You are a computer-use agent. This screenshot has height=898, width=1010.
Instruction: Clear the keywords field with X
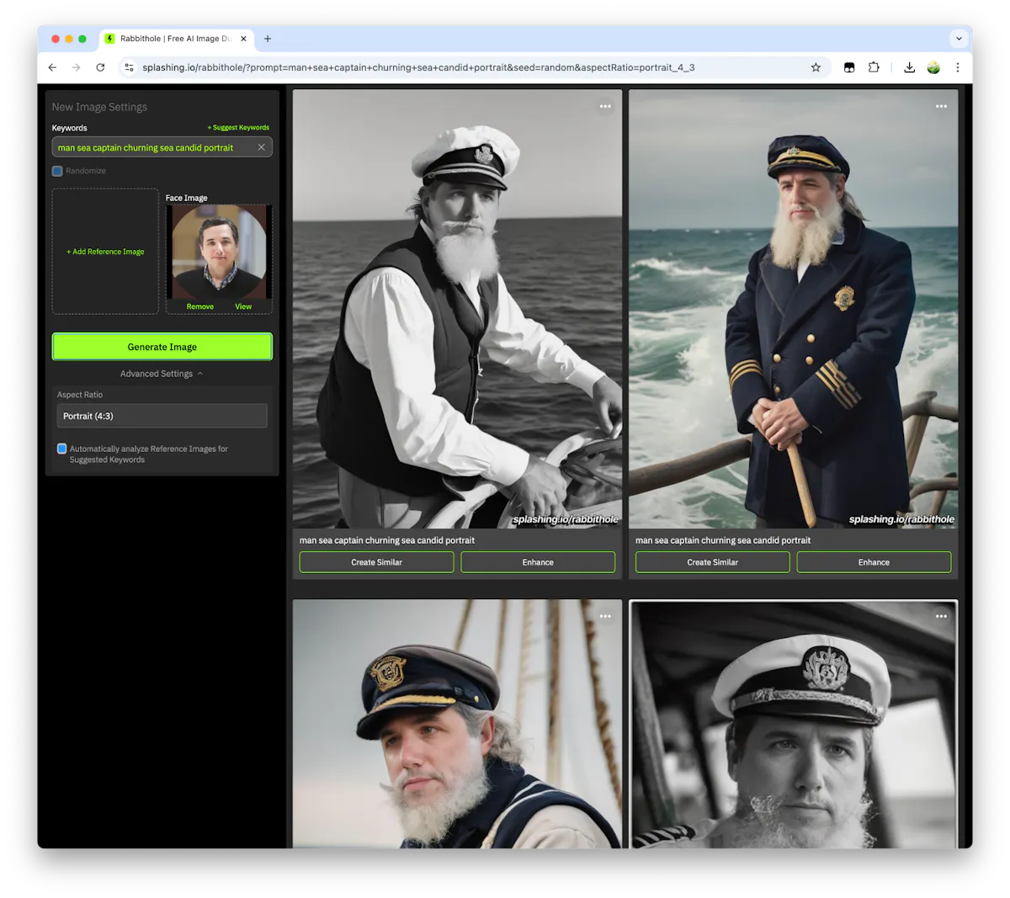[x=261, y=147]
